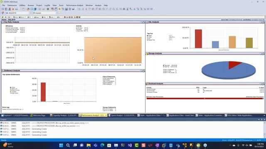
Task: Select the CREATED PROCEDURE sp_embt_sa_version output row
Action: pyautogui.click(x=132, y=126)
